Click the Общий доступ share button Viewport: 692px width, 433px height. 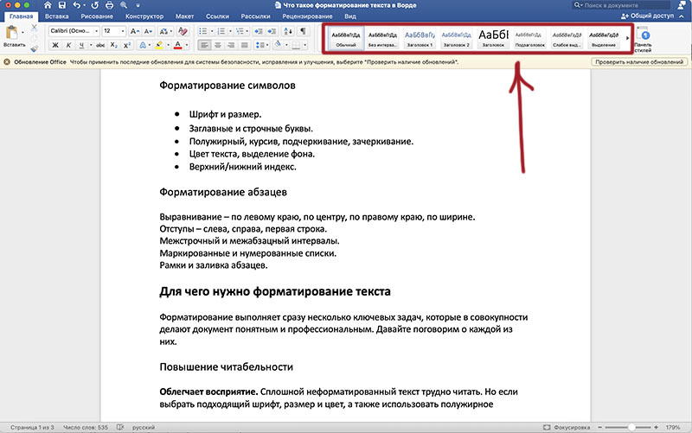coord(647,16)
